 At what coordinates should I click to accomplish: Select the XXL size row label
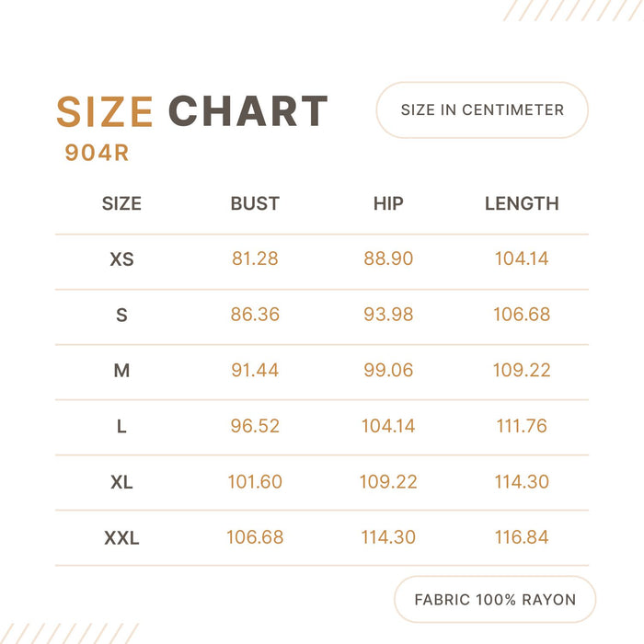point(121,537)
